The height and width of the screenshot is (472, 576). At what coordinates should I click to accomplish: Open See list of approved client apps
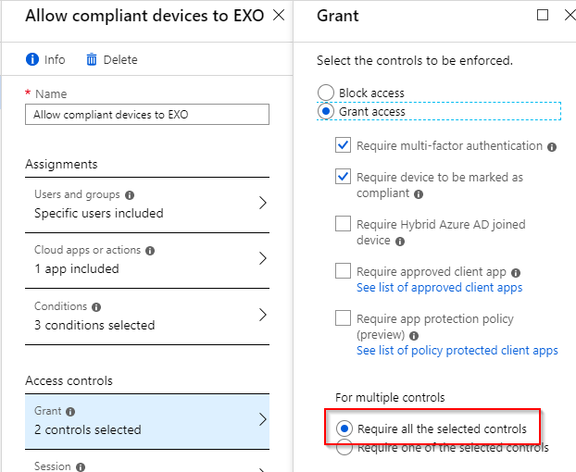click(439, 288)
